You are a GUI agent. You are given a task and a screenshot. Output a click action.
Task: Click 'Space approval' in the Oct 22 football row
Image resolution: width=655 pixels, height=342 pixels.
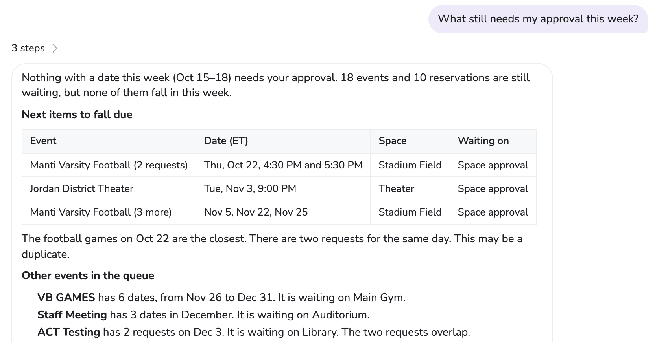tap(493, 165)
